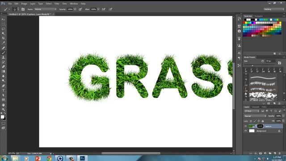The height and width of the screenshot is (161, 286).
Task: Click the Capture layer mask thumbnail
Action: pos(260,126)
